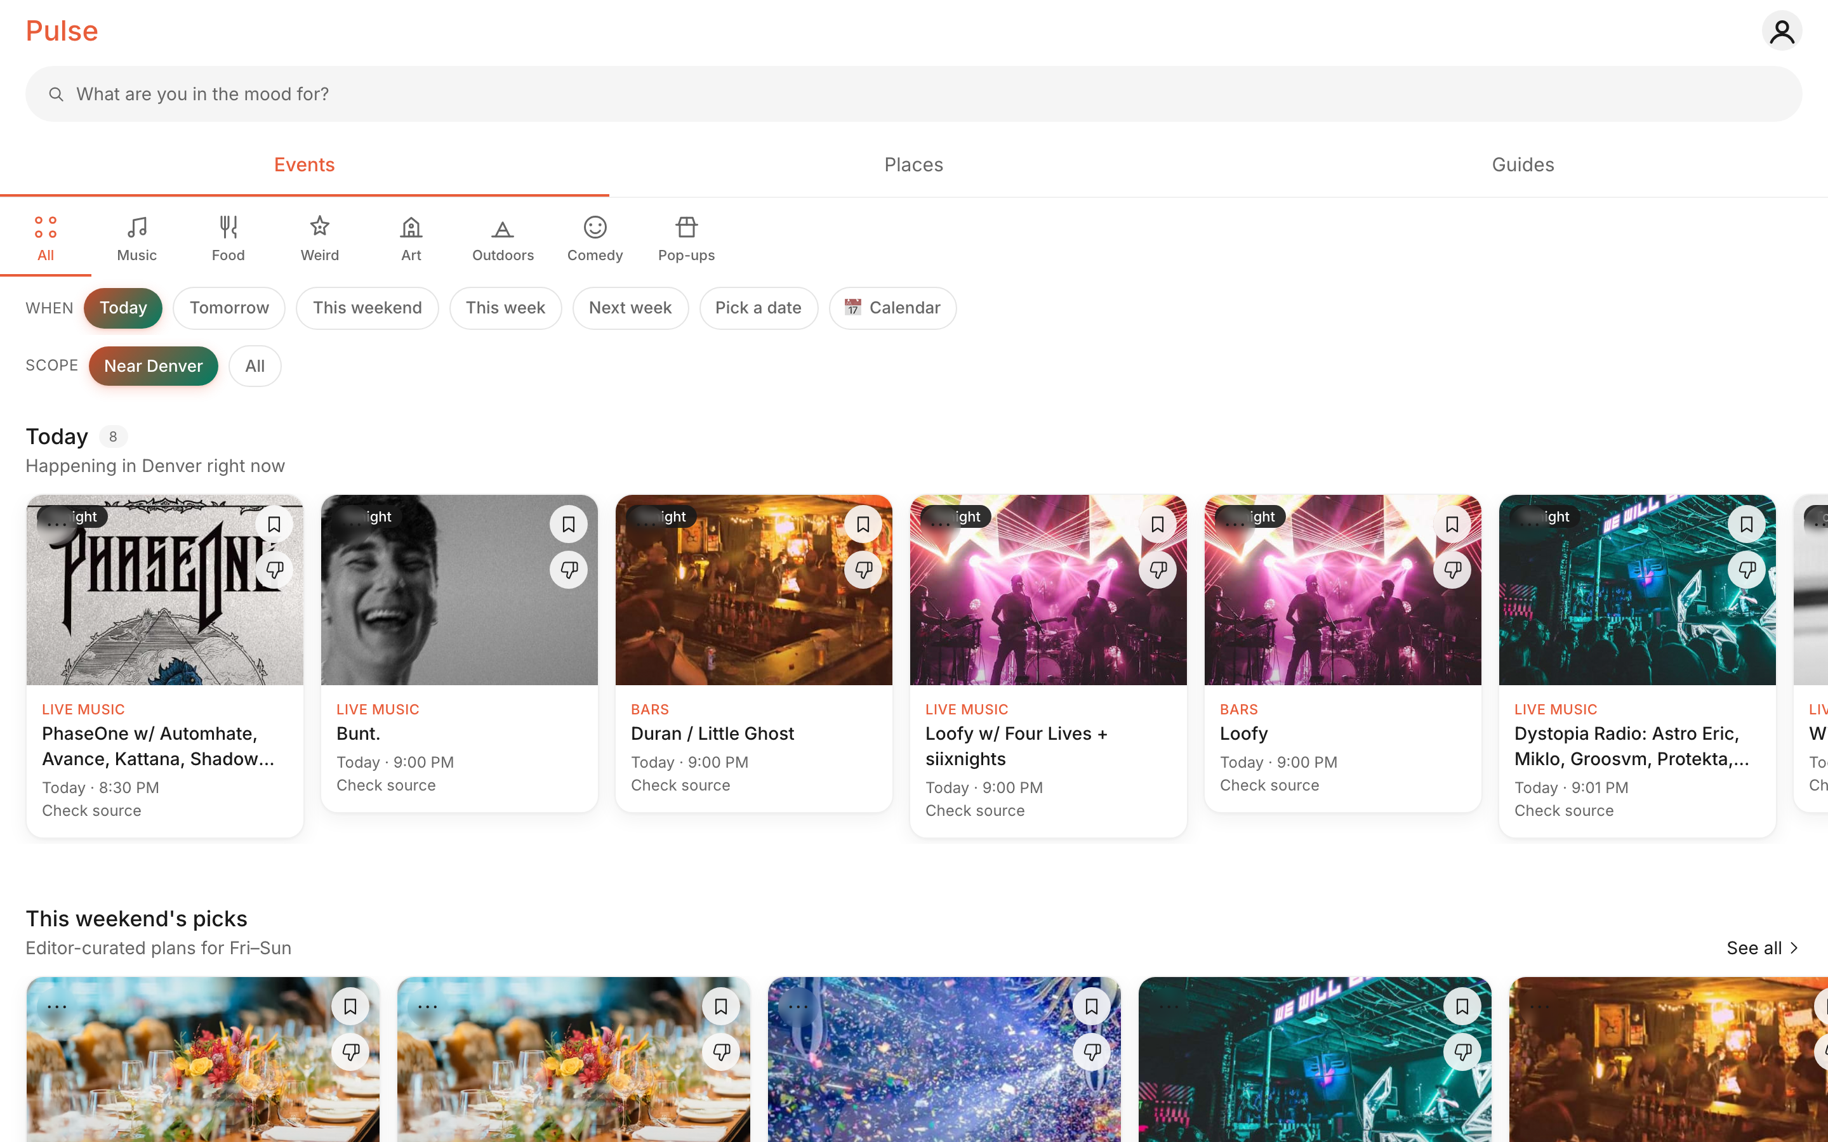Bookmark the PhaseOne event card
The image size is (1828, 1142).
pos(274,524)
